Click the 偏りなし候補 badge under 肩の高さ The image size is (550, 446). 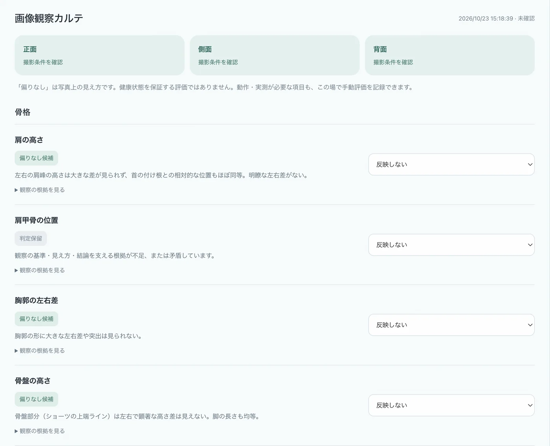pos(37,158)
